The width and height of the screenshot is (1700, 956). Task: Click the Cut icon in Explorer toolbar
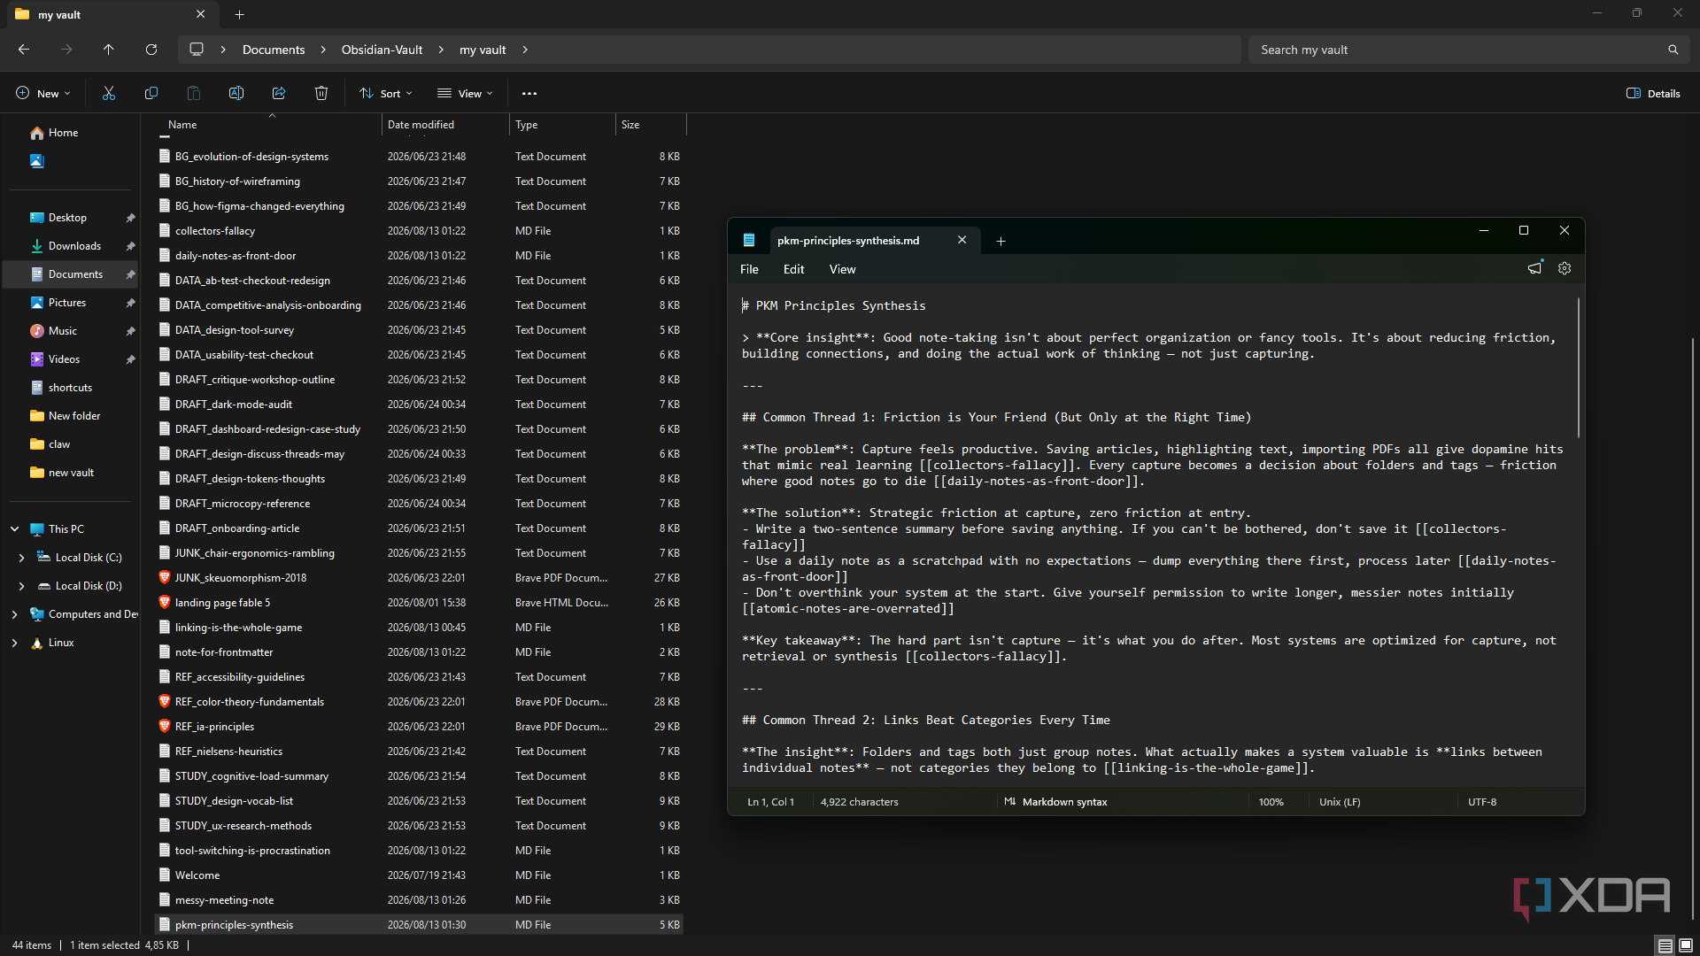click(x=109, y=93)
